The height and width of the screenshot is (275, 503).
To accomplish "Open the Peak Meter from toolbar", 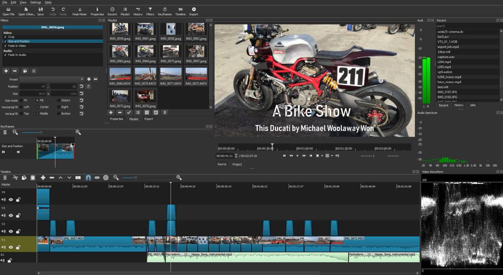I will (79, 11).
